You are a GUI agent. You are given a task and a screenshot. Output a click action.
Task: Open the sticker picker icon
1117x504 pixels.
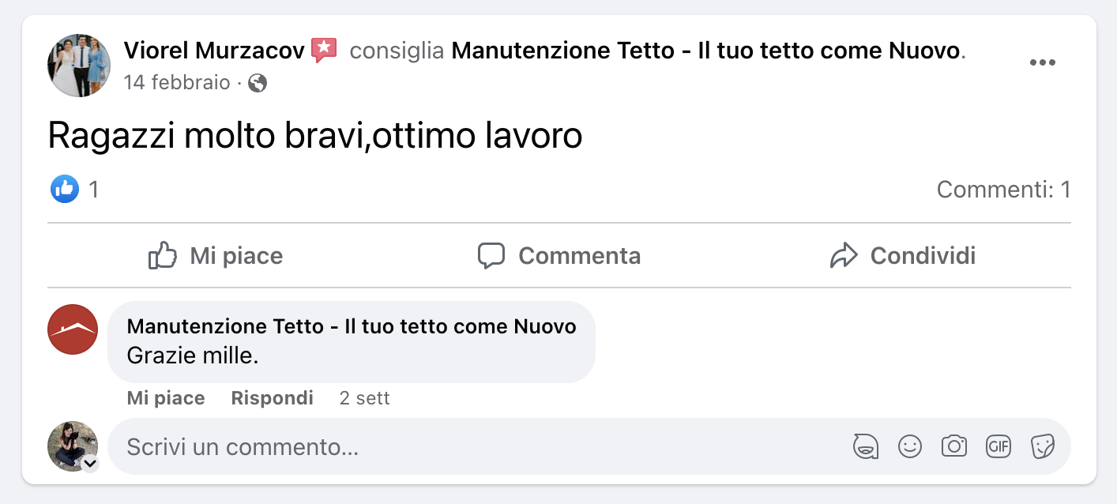click(x=1043, y=446)
